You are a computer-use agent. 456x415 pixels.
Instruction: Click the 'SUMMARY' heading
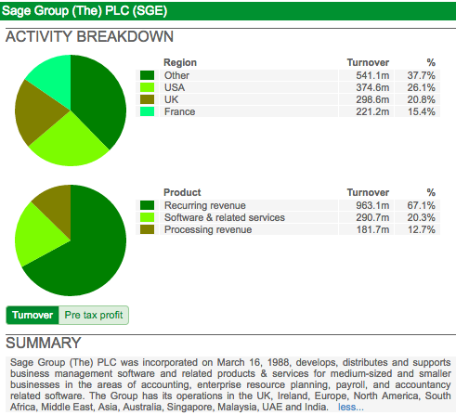(x=44, y=343)
